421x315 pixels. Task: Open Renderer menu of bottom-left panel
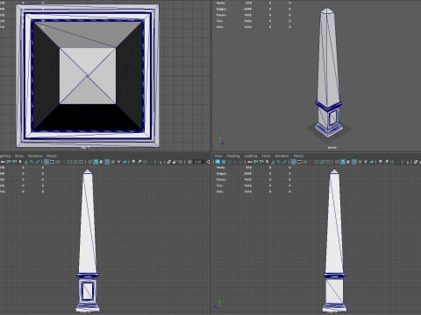pyautogui.click(x=35, y=156)
